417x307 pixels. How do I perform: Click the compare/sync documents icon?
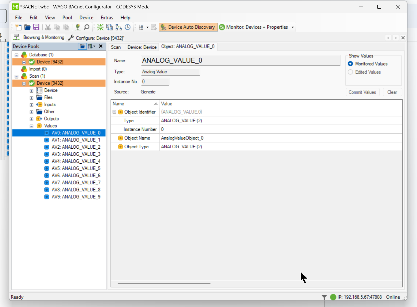[x=109, y=27]
